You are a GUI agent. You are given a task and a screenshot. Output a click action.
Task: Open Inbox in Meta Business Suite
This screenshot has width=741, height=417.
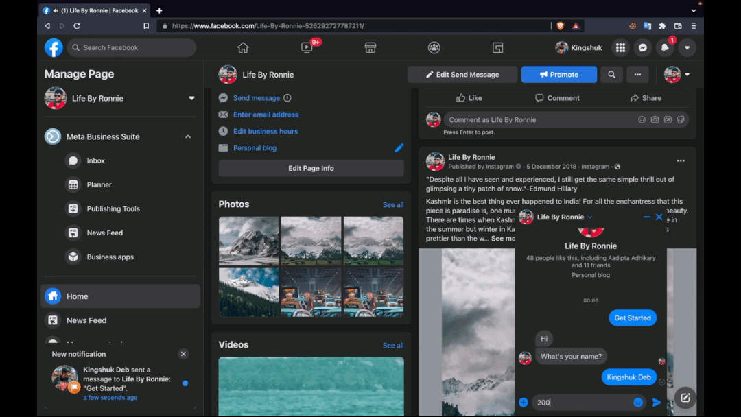(96, 161)
